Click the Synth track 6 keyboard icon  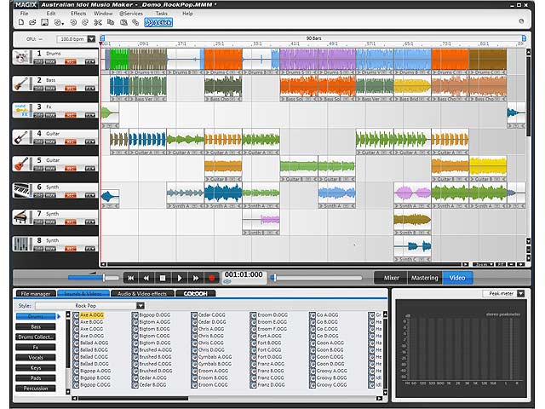(x=22, y=191)
